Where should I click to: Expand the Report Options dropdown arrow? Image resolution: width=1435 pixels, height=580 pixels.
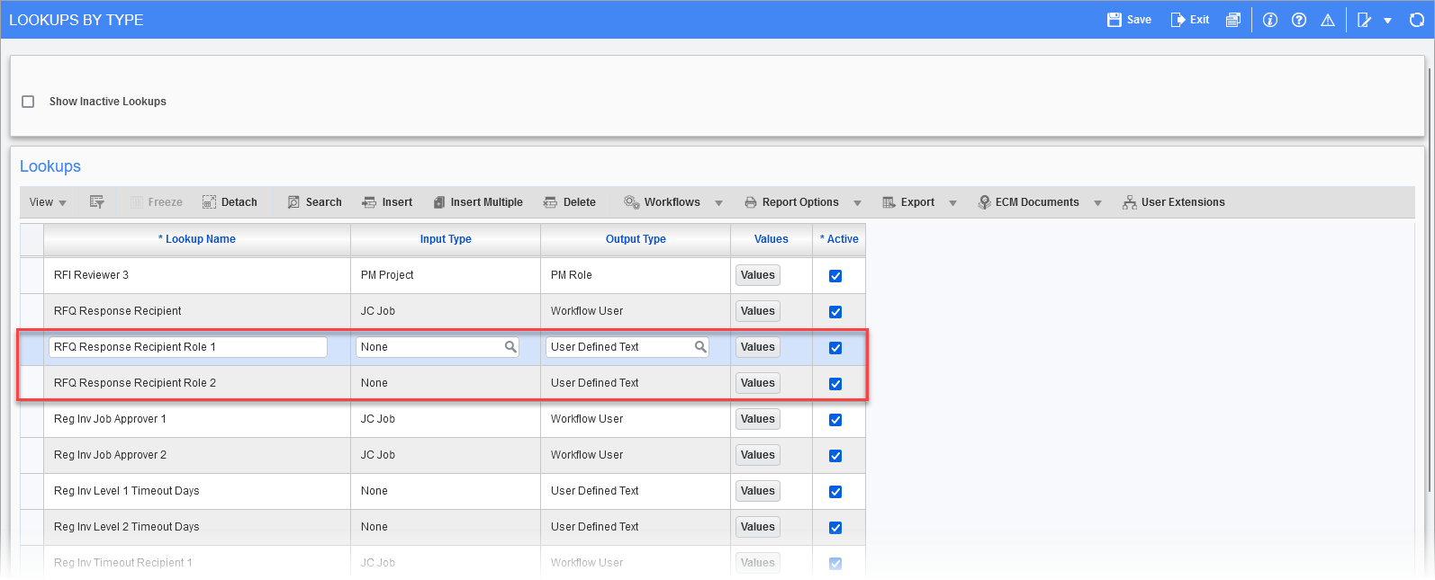point(857,203)
